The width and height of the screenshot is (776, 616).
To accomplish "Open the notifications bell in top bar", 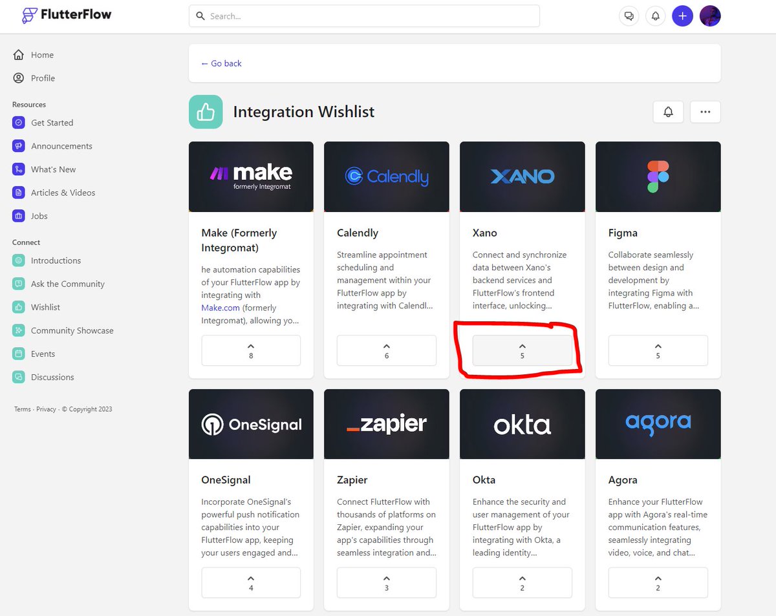I will 655,16.
